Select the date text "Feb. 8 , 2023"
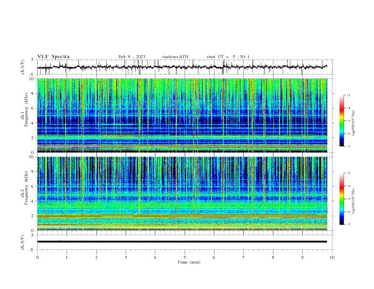Image resolution: width=374 pixels, height=289 pixels. (132, 57)
